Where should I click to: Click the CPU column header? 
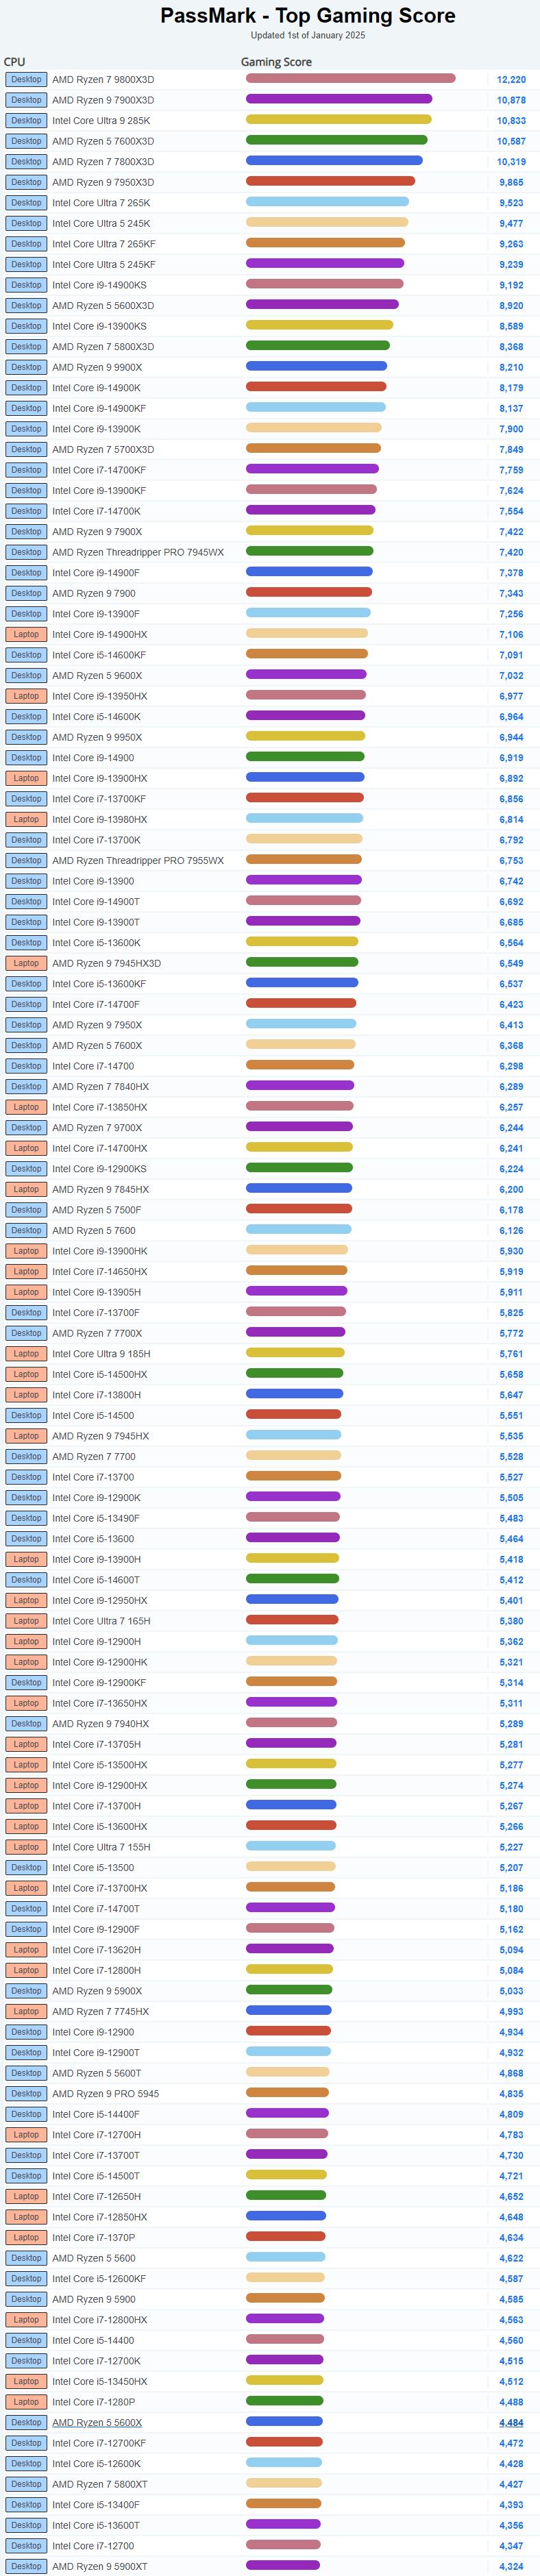14,62
